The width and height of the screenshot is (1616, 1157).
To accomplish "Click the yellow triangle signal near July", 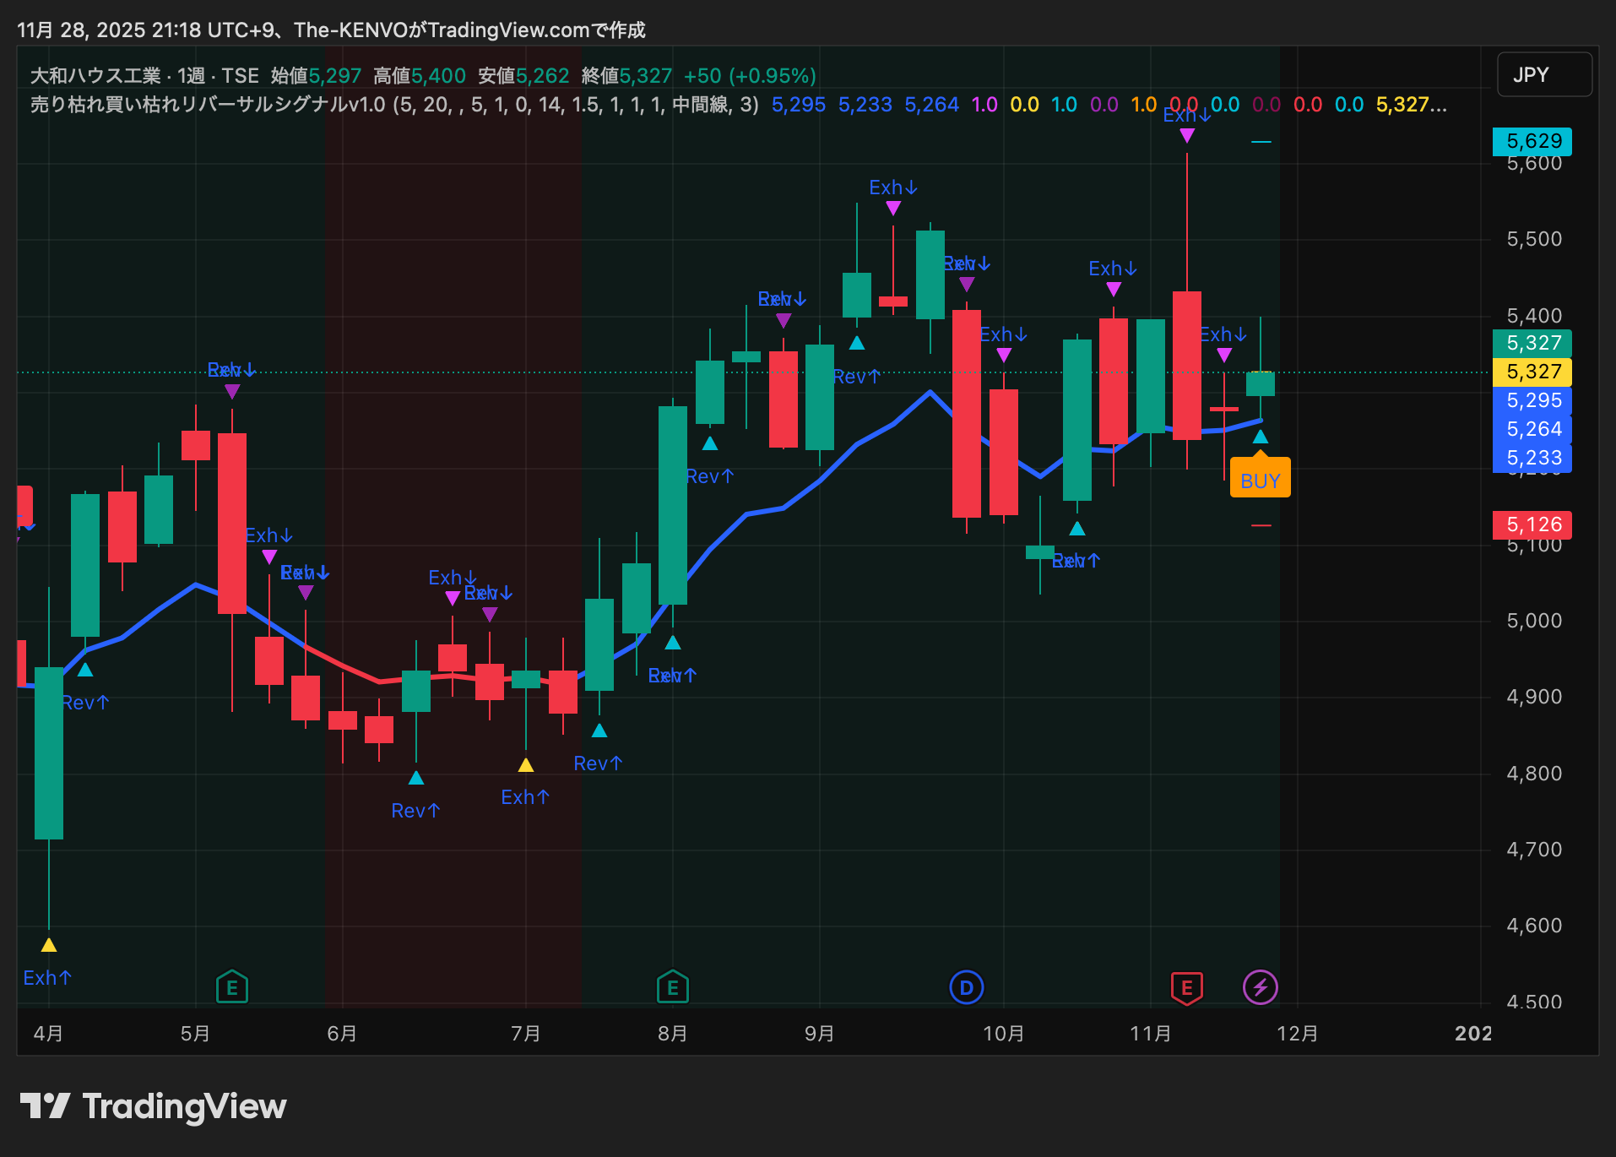I will tap(525, 765).
